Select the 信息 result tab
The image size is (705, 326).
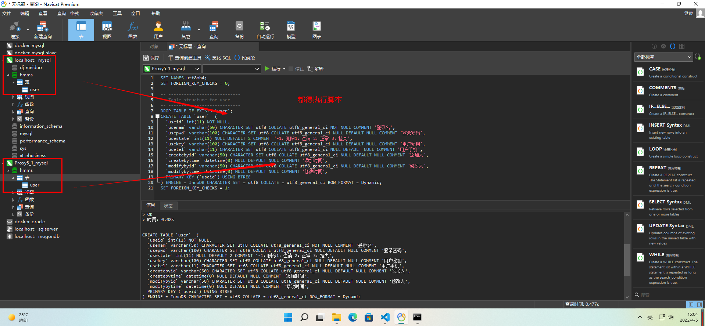click(151, 205)
